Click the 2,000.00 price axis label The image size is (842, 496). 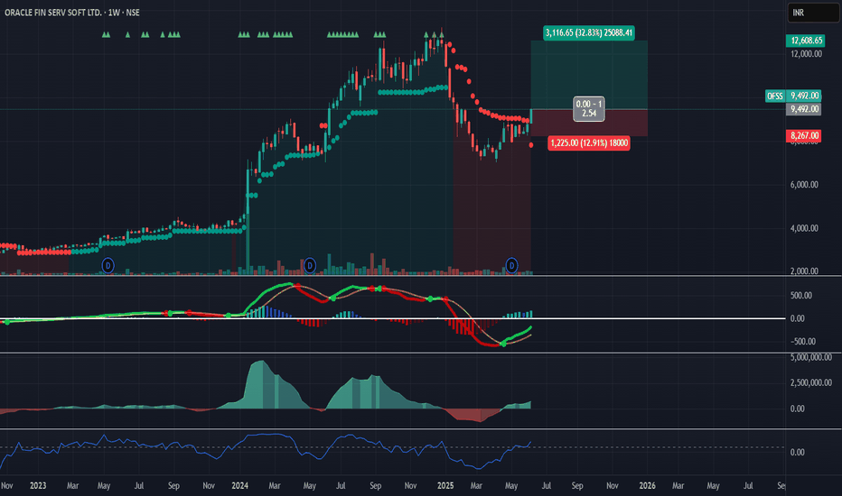804,271
